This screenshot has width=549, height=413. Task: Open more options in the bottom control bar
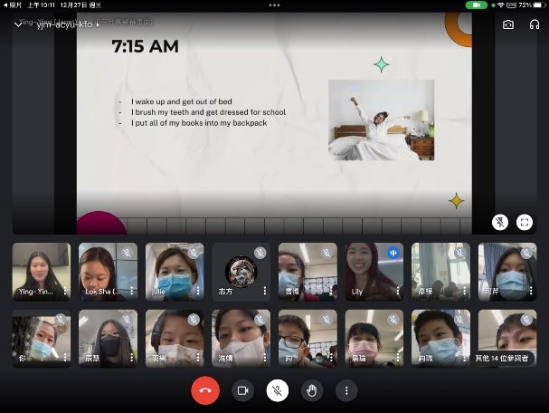pyautogui.click(x=346, y=390)
